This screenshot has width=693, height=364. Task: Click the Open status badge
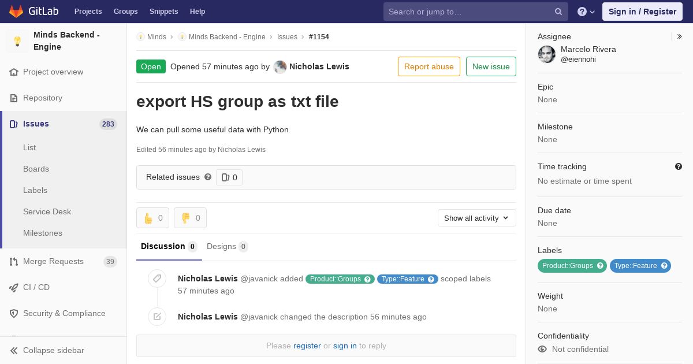pyautogui.click(x=151, y=66)
